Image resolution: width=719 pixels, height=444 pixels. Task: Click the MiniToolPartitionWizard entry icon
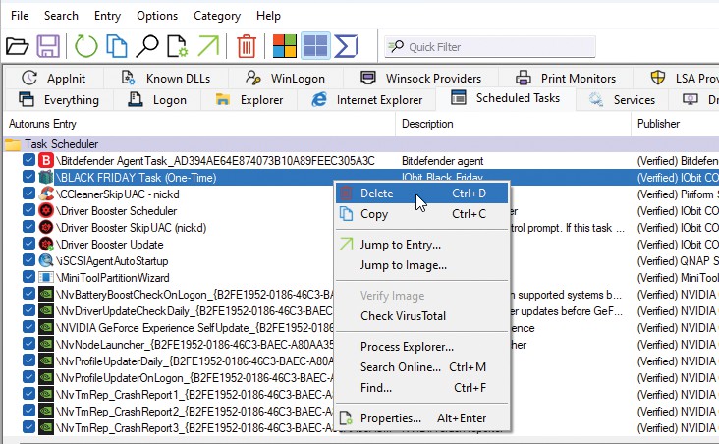coord(46,277)
